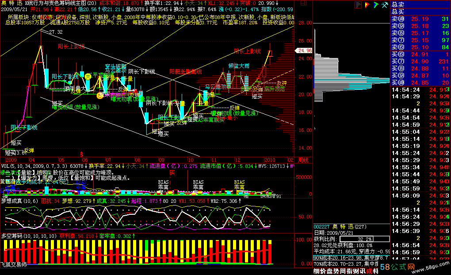Screen dimensions: 451x275
Task: Click the window layout icon above the price axis
Action: click(x=303, y=3)
